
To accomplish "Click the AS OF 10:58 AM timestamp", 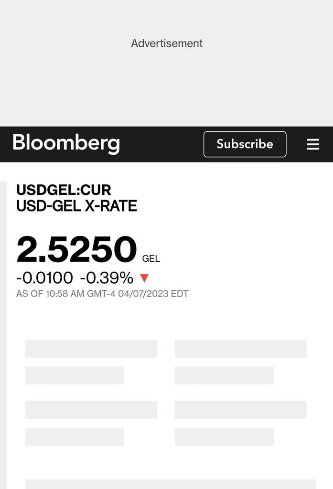I will 102,294.
